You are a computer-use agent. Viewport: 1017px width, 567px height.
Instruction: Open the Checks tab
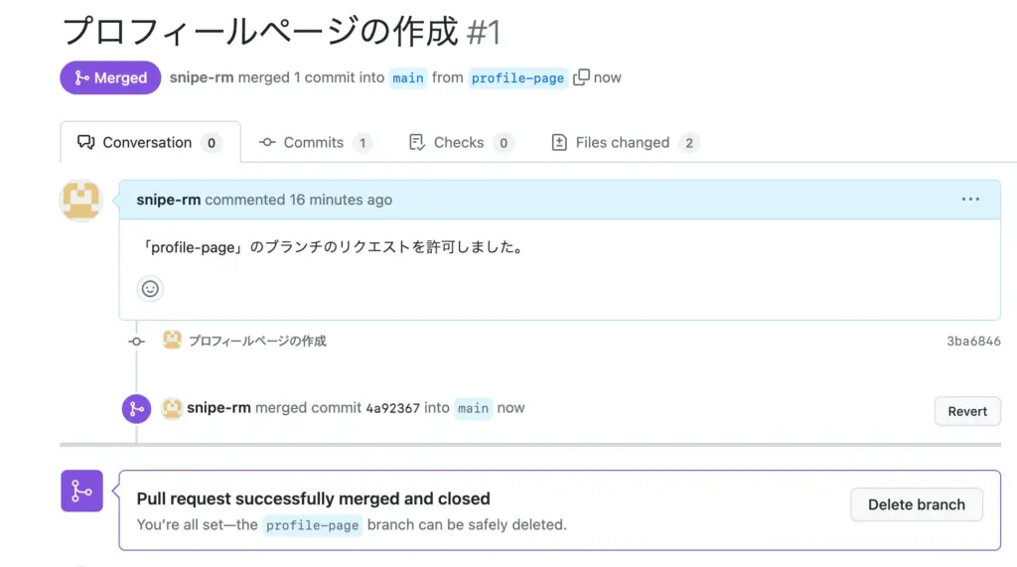click(460, 143)
